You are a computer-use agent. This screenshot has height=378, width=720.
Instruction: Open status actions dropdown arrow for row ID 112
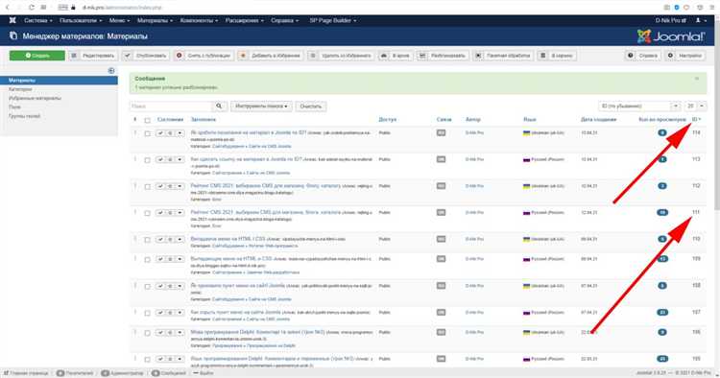[180, 187]
